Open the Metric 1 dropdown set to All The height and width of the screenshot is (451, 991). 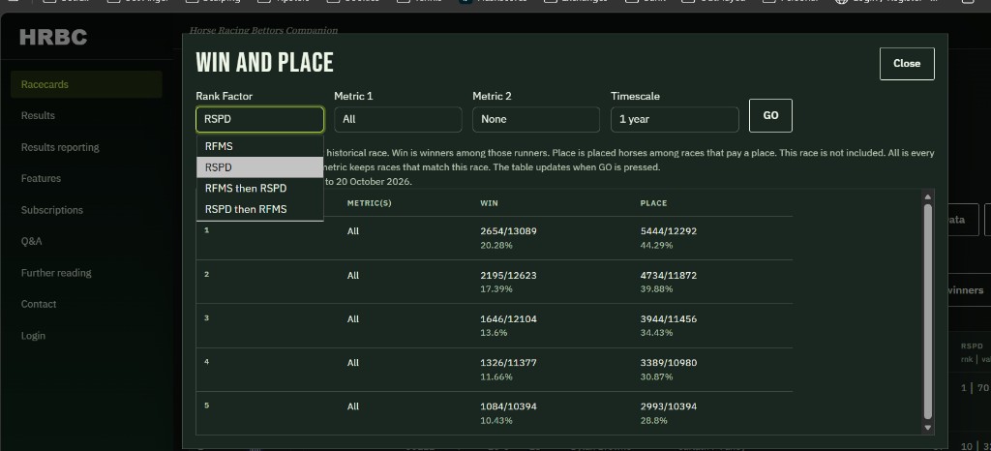click(x=398, y=119)
